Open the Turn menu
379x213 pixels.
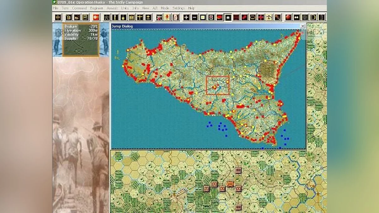(65, 8)
